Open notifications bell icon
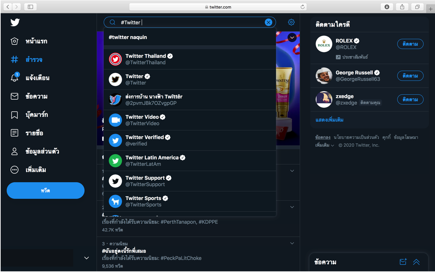 coord(14,78)
